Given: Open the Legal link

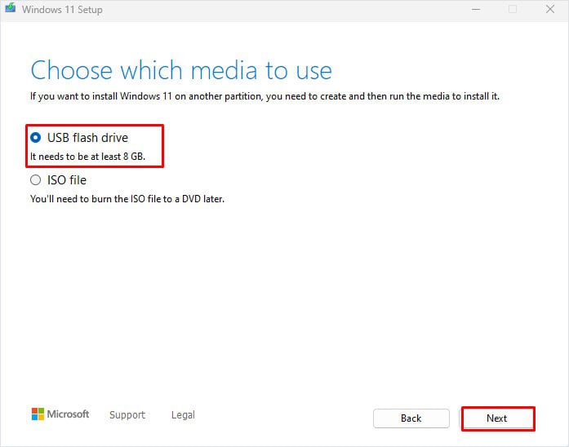Looking at the screenshot, I should [x=183, y=414].
